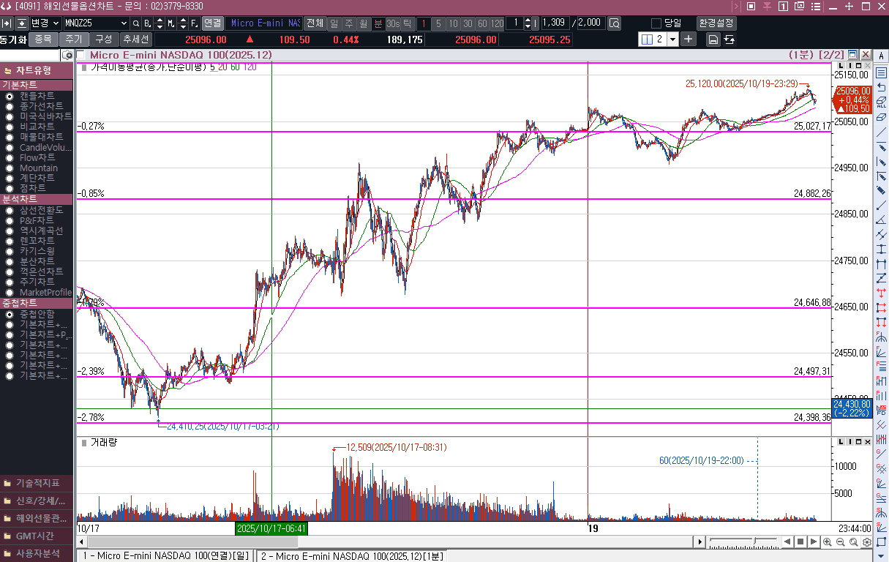Click the data count lookup icon
Screen dimensions: 889x562
(x=614, y=23)
